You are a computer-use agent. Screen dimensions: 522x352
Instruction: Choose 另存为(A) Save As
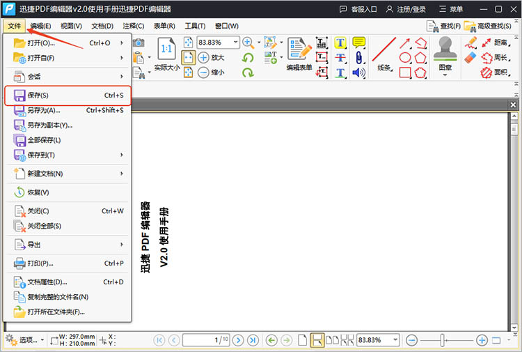68,110
